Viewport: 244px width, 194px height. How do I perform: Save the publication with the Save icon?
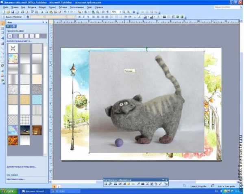click(x=13, y=12)
